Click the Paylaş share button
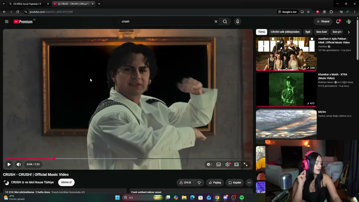 pyautogui.click(x=215, y=183)
